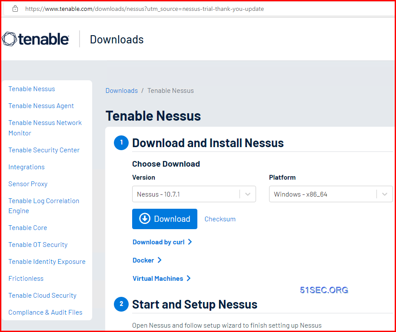Click the chevron next to Download by curl
Viewport: 396px width, 332px height.
[190, 242]
